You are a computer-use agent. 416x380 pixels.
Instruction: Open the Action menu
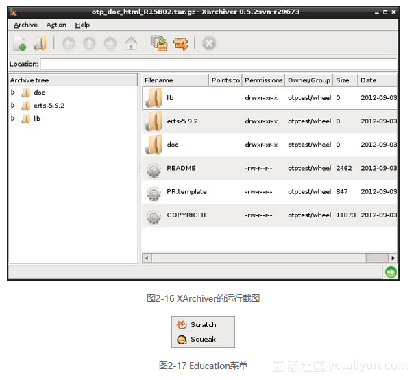pos(56,25)
